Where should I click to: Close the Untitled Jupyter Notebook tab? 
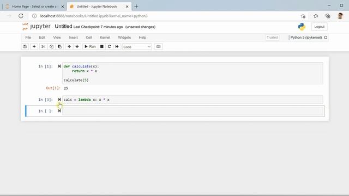coord(127,7)
